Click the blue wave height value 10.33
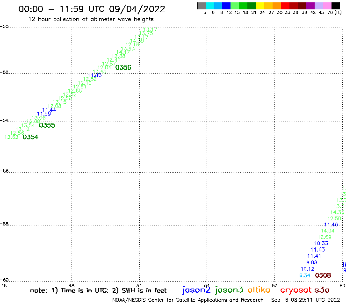This screenshot has height=304, width=346. [321, 244]
